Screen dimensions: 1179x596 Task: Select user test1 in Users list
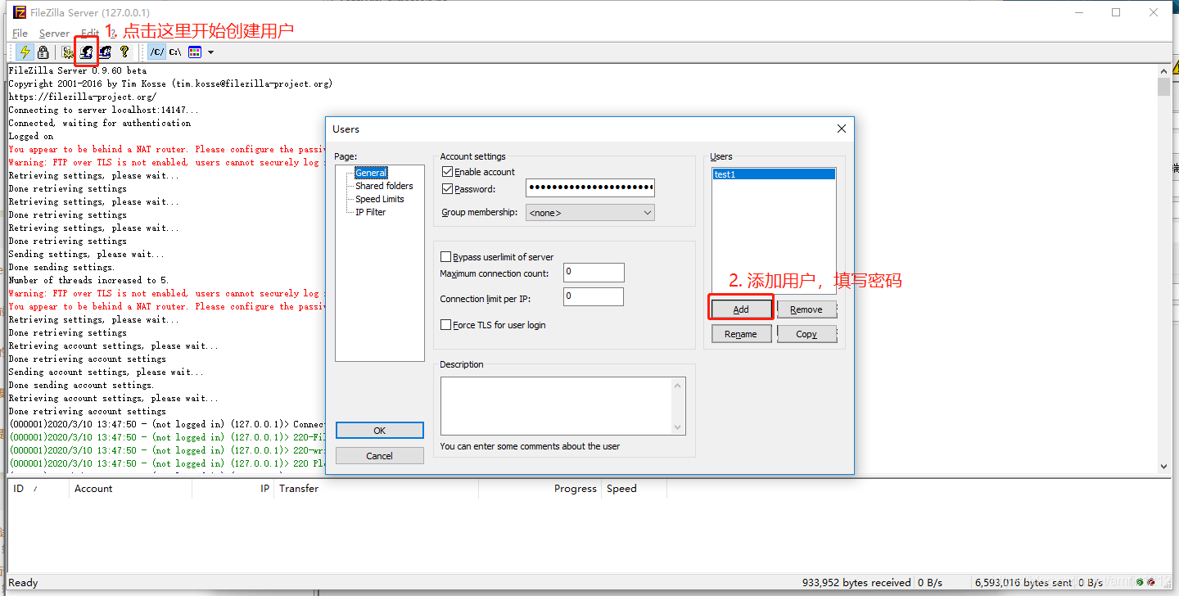(774, 174)
